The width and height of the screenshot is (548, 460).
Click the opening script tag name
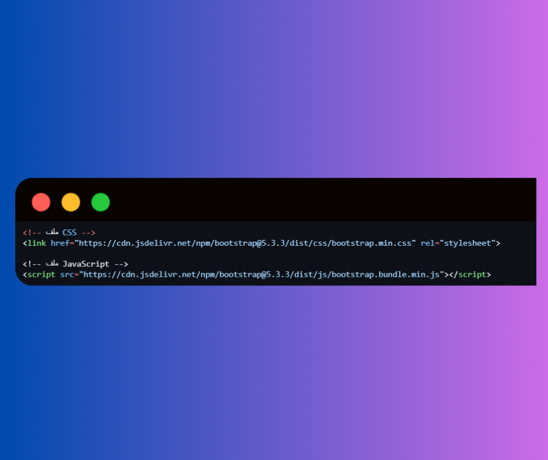tap(41, 274)
